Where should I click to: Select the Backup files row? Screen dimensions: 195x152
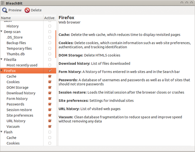pyautogui.click(x=28, y=43)
